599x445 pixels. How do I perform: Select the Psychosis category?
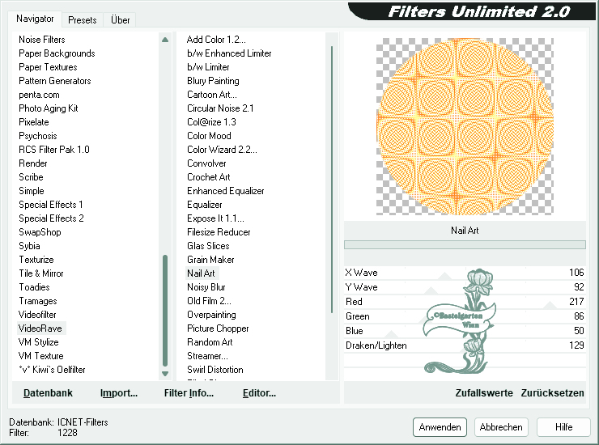click(37, 136)
